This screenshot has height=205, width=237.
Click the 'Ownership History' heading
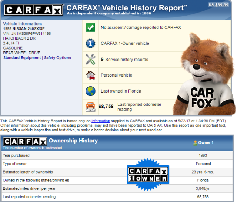(73, 141)
